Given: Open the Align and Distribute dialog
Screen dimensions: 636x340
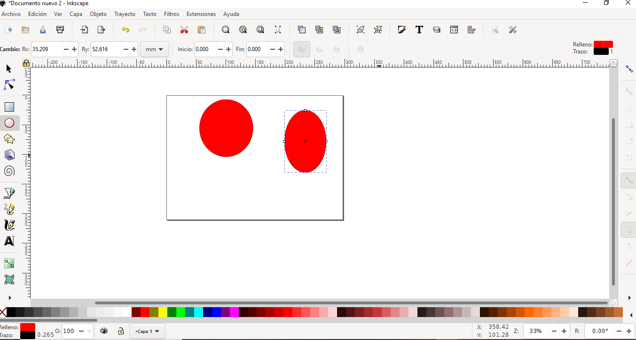Looking at the screenshot, I should coord(471,30).
